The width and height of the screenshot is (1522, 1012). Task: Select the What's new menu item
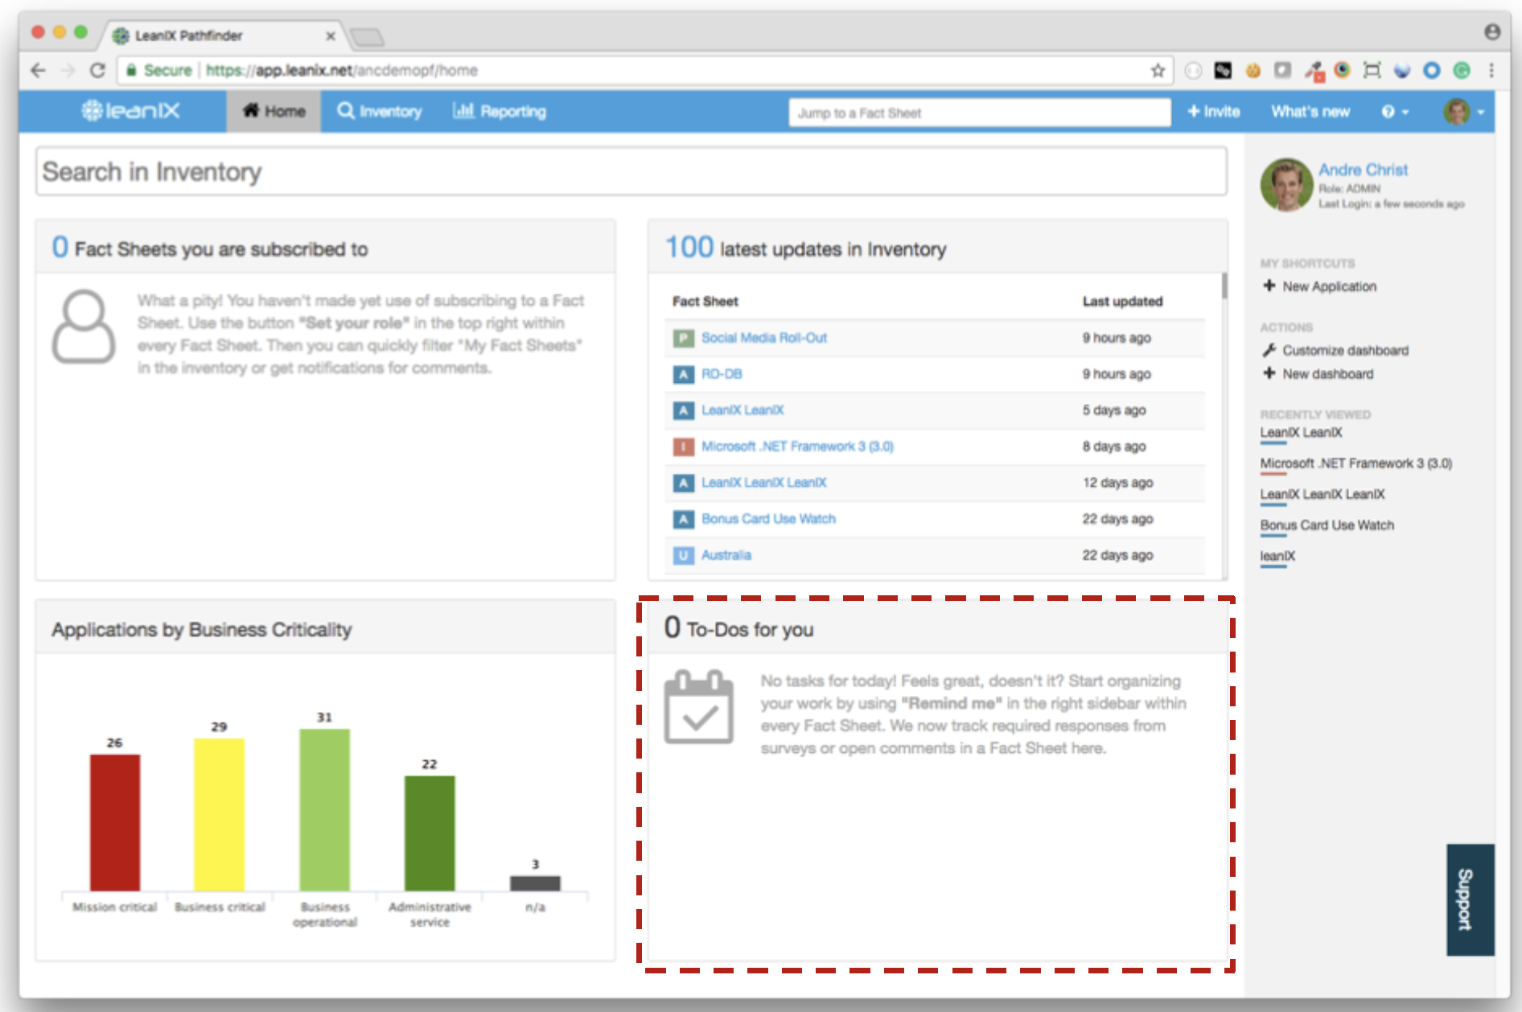click(1309, 111)
